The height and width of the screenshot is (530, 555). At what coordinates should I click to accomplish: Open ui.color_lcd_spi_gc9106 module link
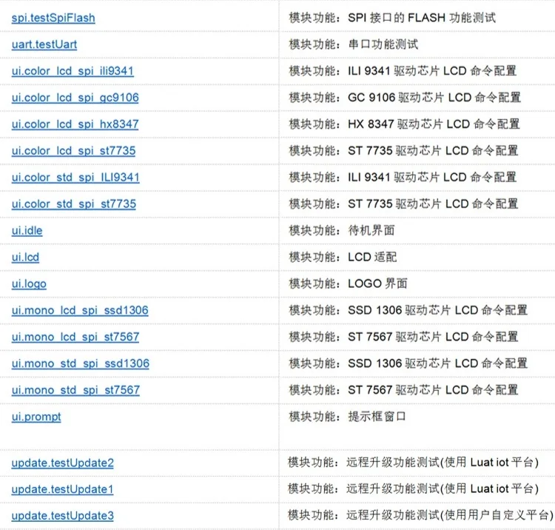point(75,98)
